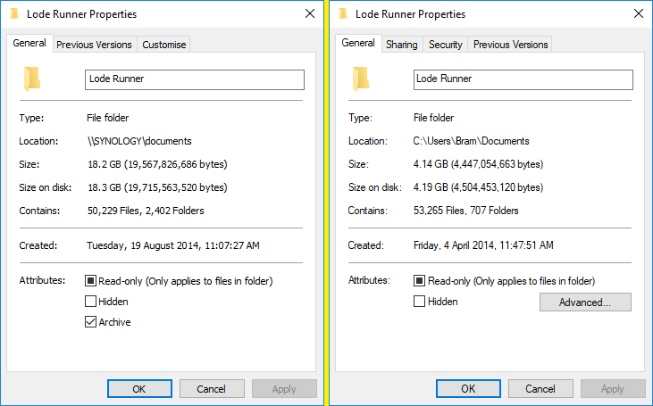This screenshot has height=406, width=653.
Task: Click the folder name field in the right dialog
Action: click(523, 79)
